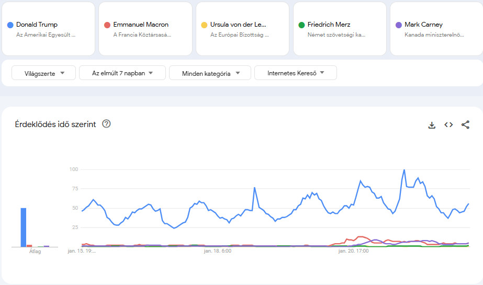The image size is (483, 285).
Task: Open the Világszerte region dropdown
Action: pyautogui.click(x=44, y=73)
